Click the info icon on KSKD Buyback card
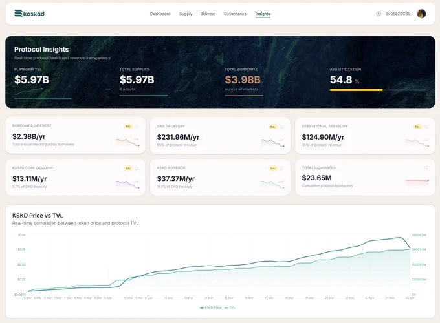Image resolution: width=440 pixels, height=323 pixels. [x=281, y=169]
